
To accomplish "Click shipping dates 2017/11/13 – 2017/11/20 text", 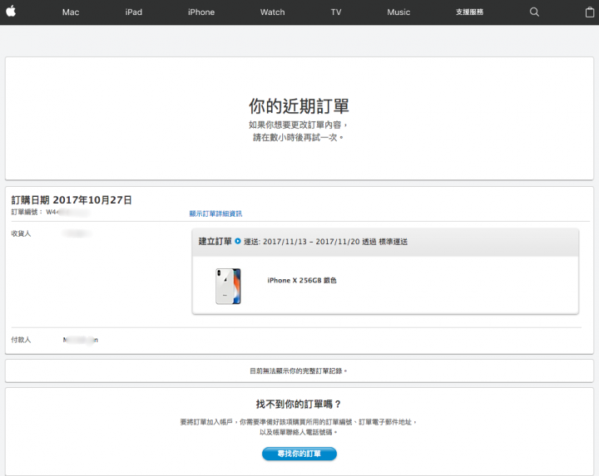I will tap(311, 242).
